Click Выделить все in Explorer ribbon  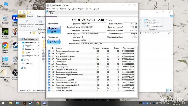pos(150,20)
